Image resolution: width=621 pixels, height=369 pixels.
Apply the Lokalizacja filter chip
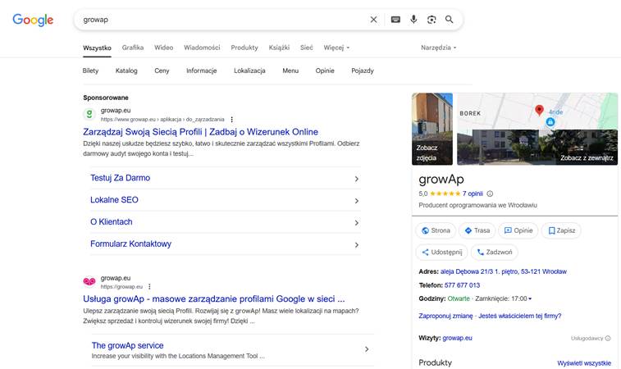click(249, 71)
